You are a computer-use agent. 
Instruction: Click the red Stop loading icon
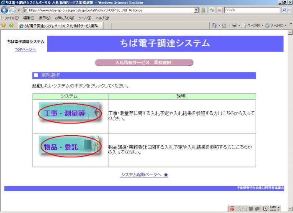pyautogui.click(x=219, y=10)
